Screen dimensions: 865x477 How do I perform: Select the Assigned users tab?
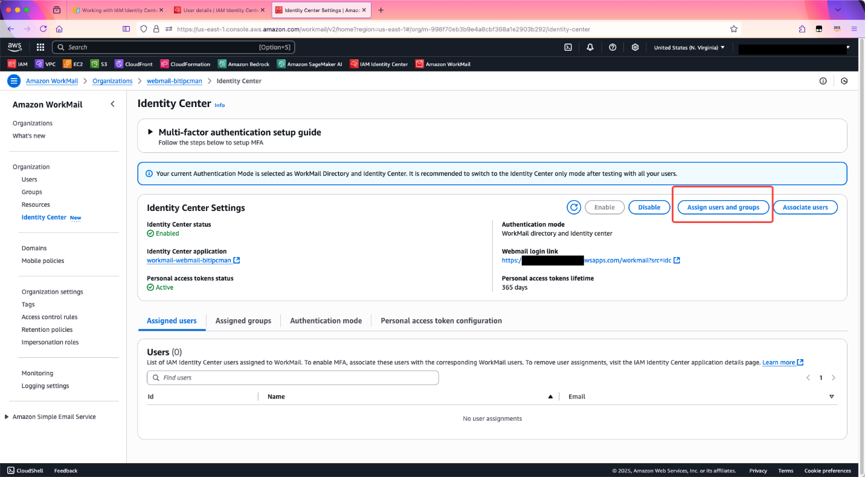tap(172, 321)
